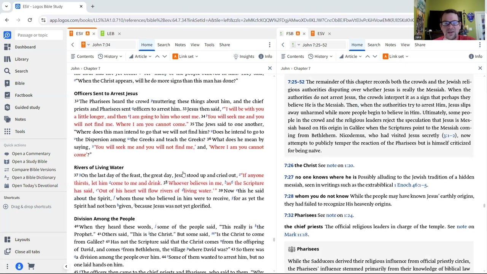Image resolution: width=487 pixels, height=274 pixels.
Task: Open the Tools menu in ESV panel
Action: click(x=209, y=45)
